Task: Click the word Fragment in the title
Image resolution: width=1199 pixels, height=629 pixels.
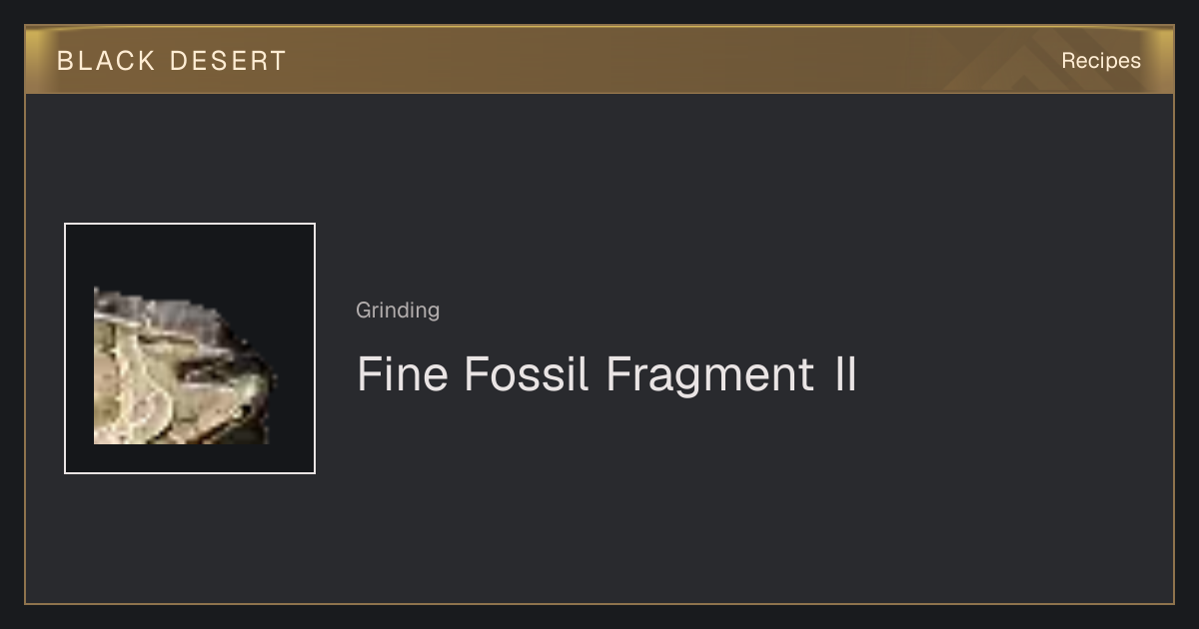Action: click(709, 374)
